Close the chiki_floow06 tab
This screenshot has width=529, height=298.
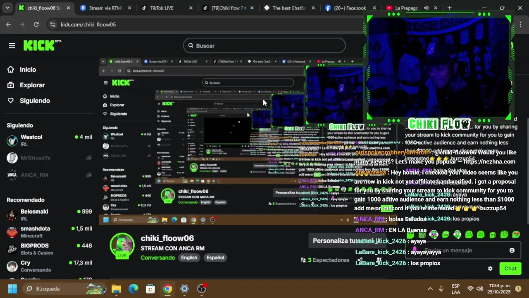click(68, 8)
